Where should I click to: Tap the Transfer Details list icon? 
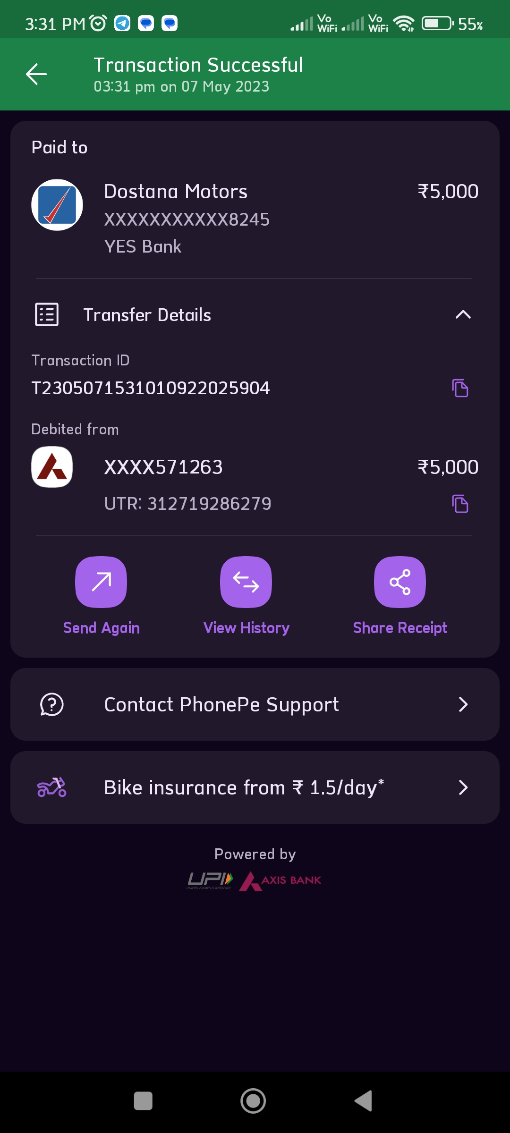click(x=47, y=314)
